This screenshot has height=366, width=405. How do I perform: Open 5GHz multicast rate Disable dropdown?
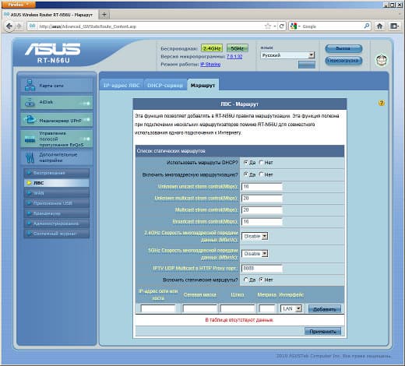pos(255,254)
